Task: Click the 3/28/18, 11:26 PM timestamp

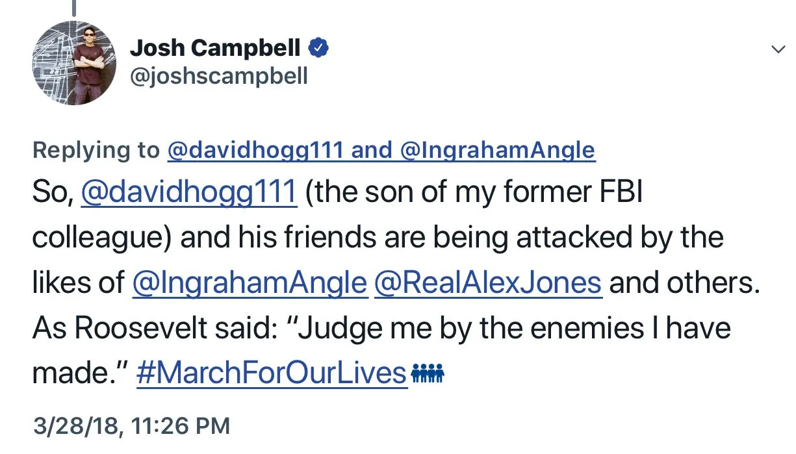Action: pos(131,426)
